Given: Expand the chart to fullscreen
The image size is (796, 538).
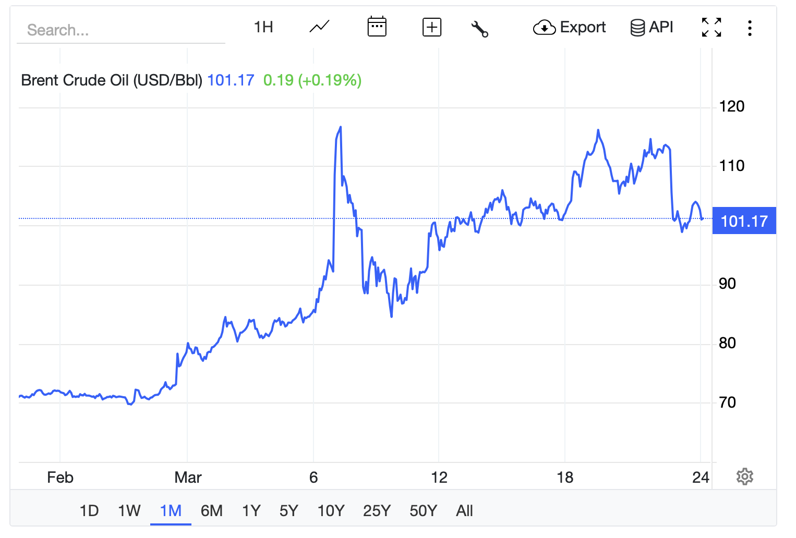Looking at the screenshot, I should [x=710, y=27].
